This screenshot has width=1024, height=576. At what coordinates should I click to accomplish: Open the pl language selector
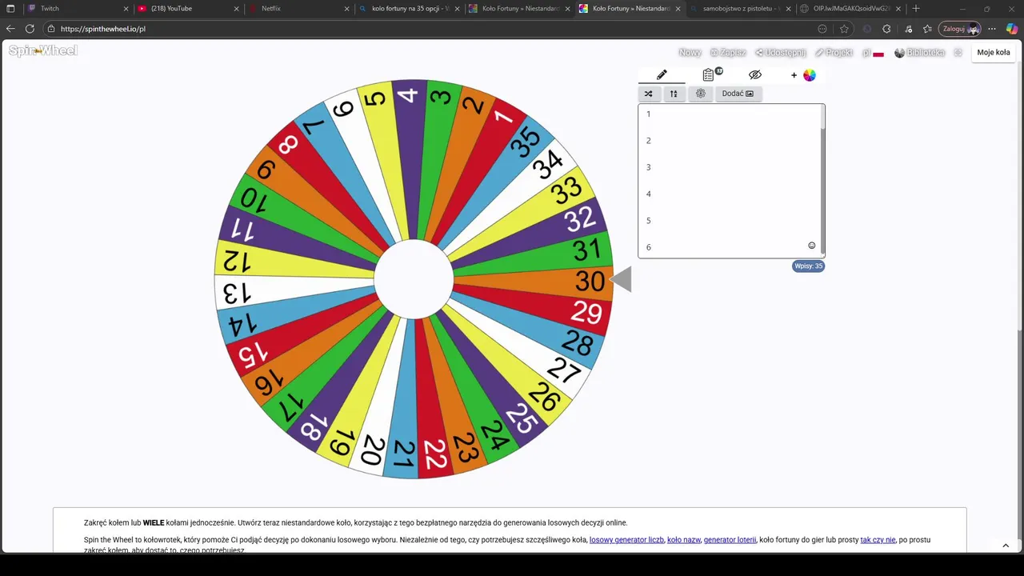click(x=873, y=53)
